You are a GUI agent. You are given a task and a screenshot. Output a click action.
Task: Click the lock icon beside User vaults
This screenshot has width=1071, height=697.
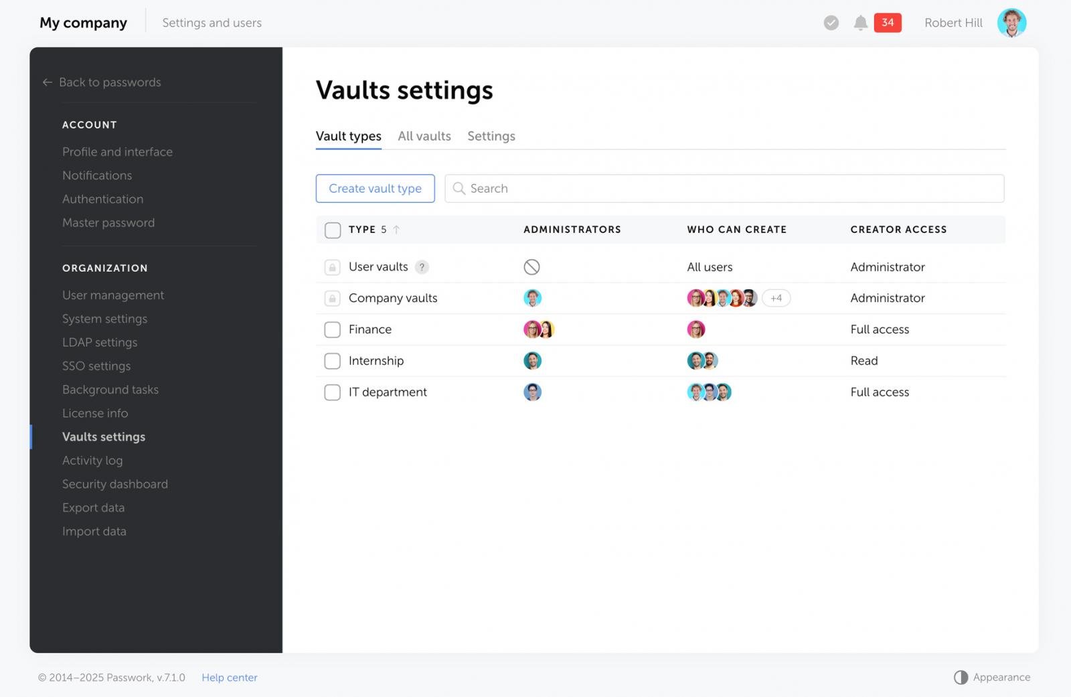[x=332, y=266]
